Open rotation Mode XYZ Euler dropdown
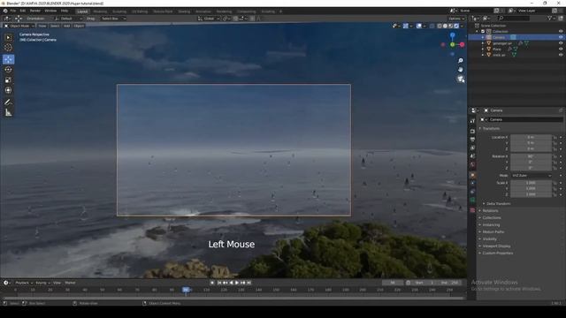 tap(532, 176)
